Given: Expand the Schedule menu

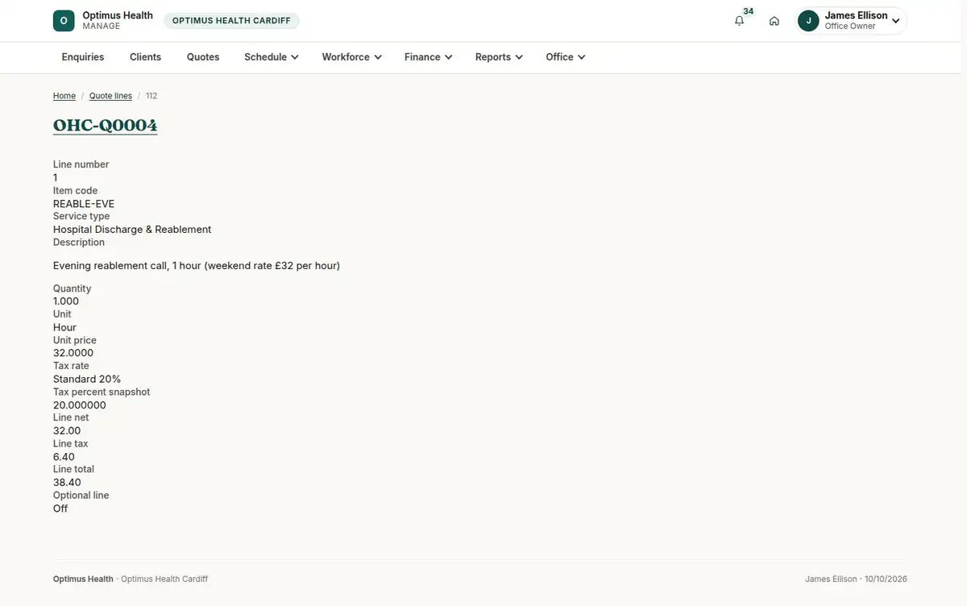Looking at the screenshot, I should 272,57.
